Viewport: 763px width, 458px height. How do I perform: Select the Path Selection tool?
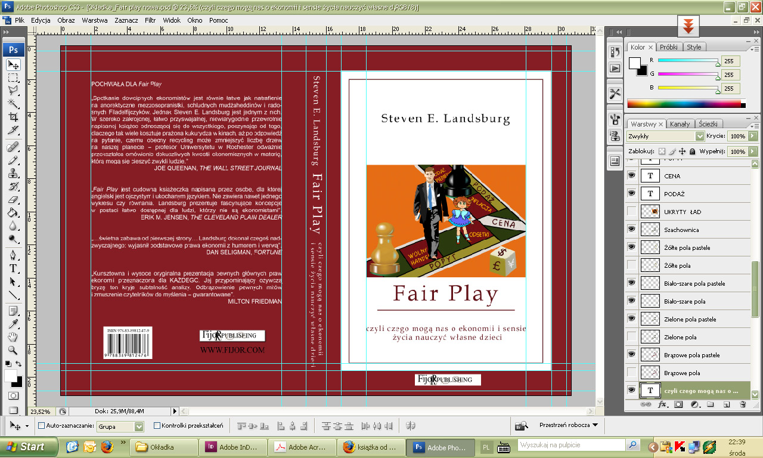tap(13, 282)
